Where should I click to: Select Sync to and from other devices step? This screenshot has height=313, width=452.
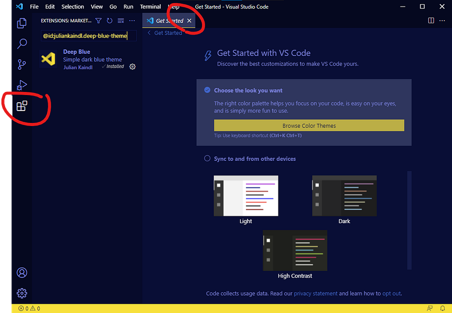[x=255, y=159]
